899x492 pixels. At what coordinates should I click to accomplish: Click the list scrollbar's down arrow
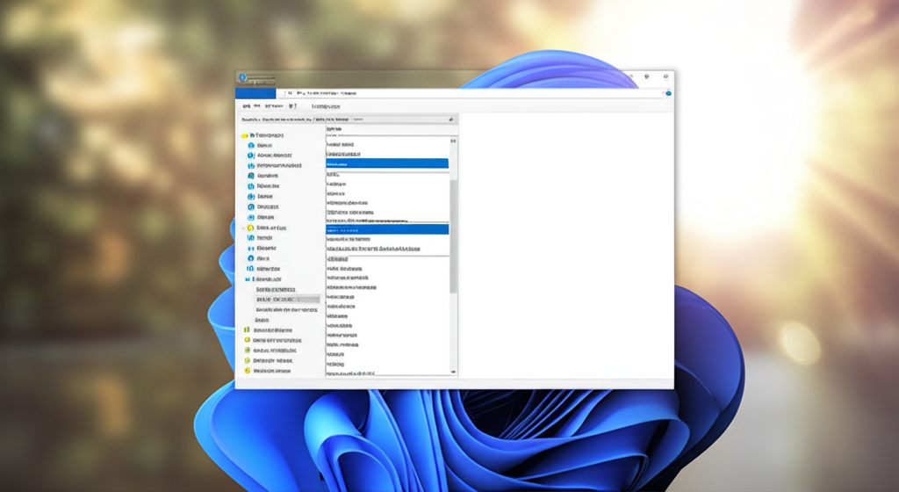point(454,371)
